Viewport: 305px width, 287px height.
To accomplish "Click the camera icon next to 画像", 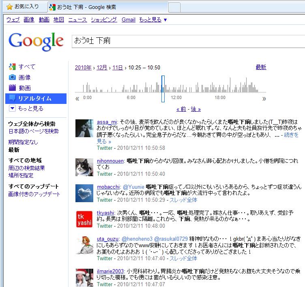I will 12,77.
